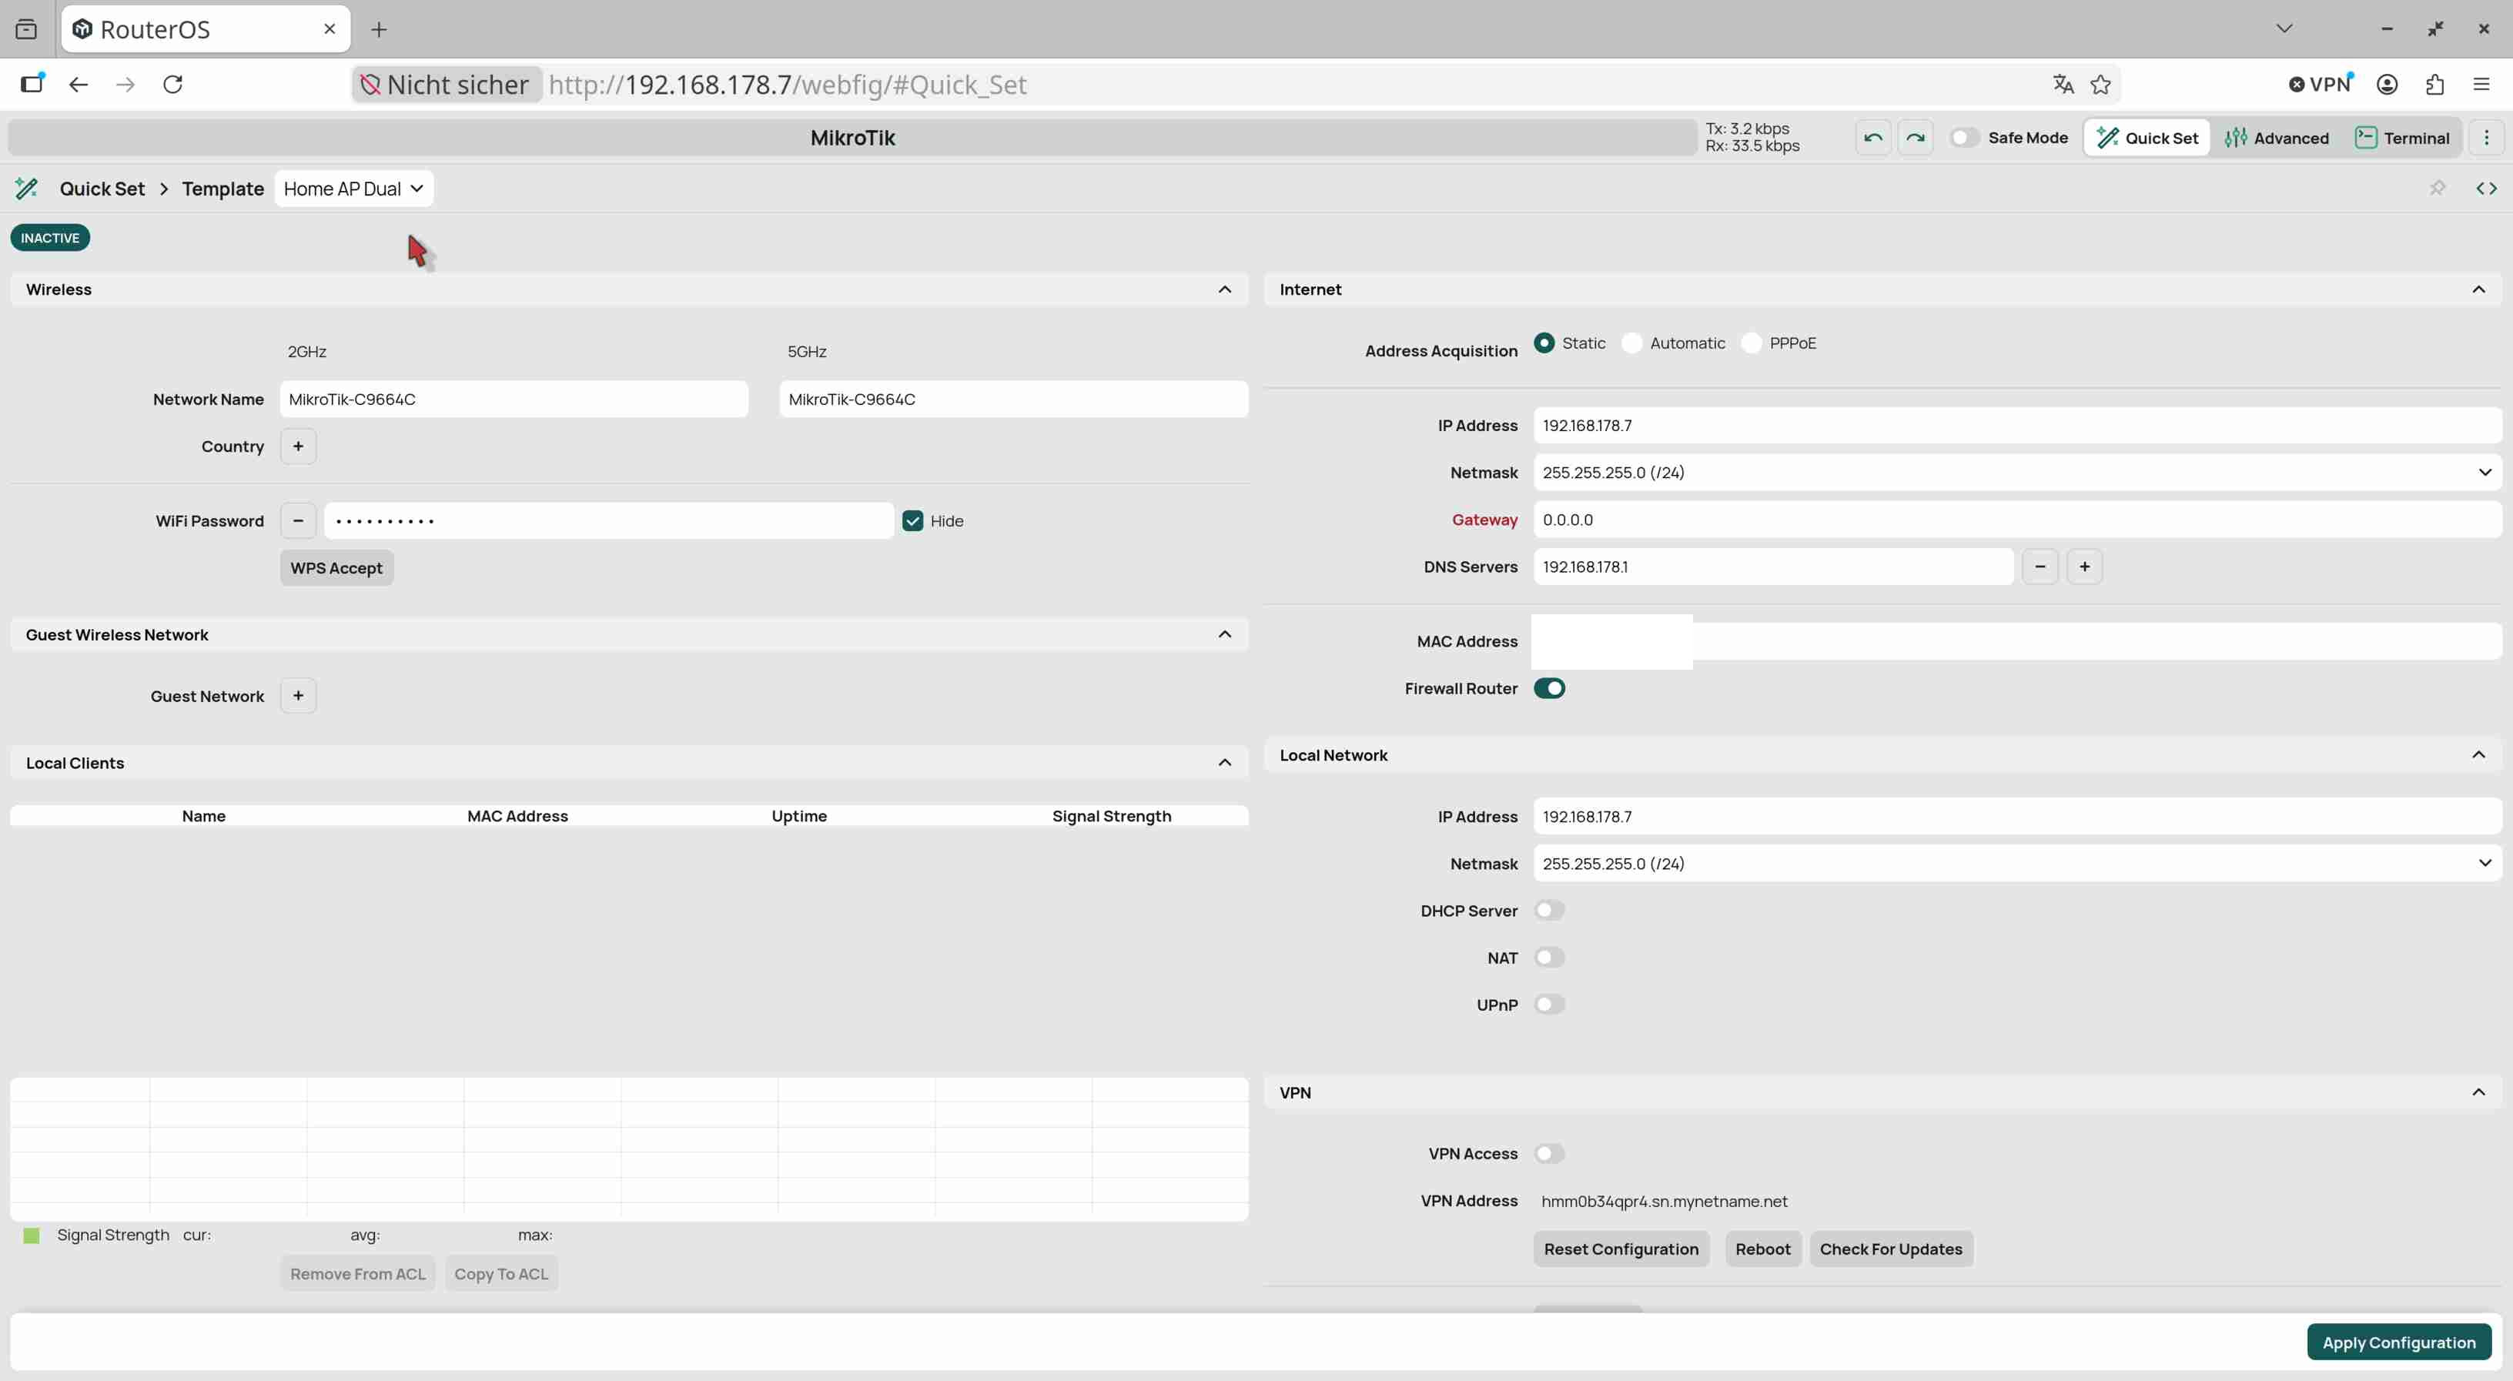
Task: Click Apply Configuration button
Action: (2399, 1342)
